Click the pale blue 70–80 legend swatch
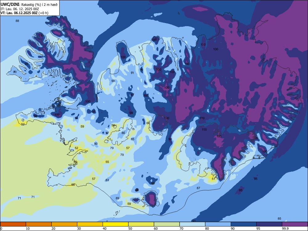The height and width of the screenshot is (231, 308). click(192, 224)
